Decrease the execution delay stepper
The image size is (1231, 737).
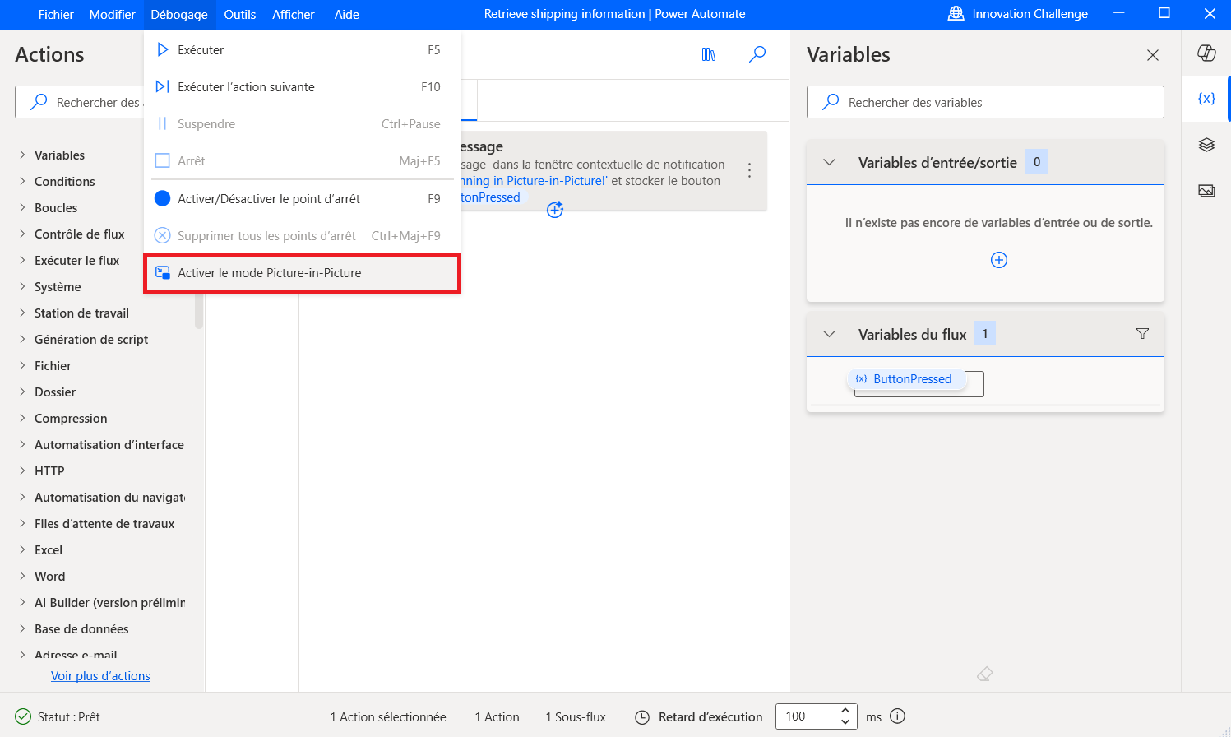pos(845,722)
